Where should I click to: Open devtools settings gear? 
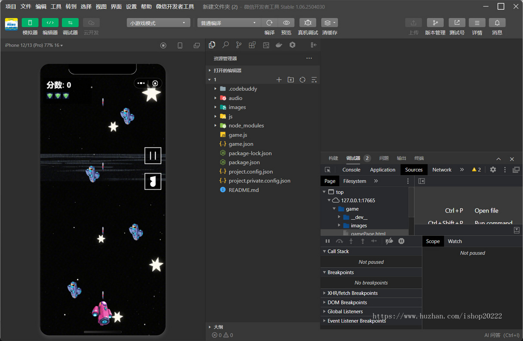493,170
